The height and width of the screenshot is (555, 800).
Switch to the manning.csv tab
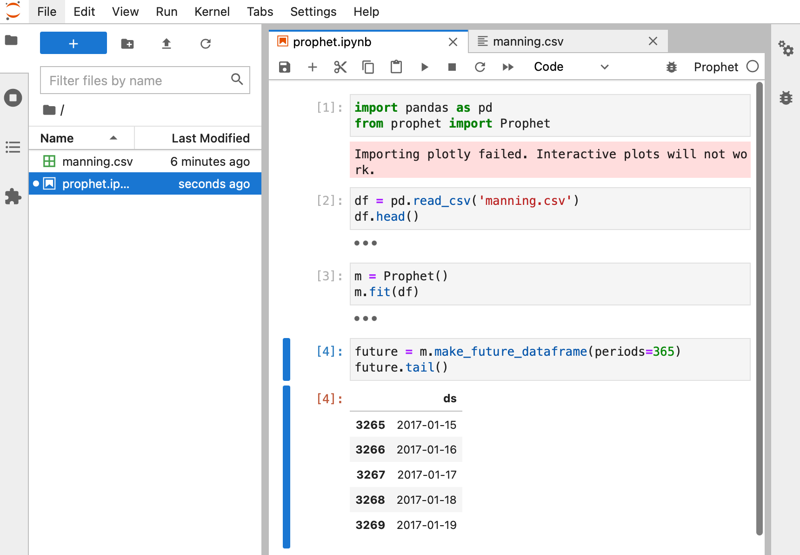pyautogui.click(x=528, y=42)
